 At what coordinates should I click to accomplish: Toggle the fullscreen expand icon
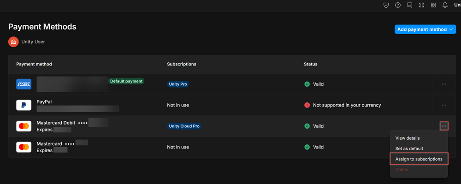point(421,5)
